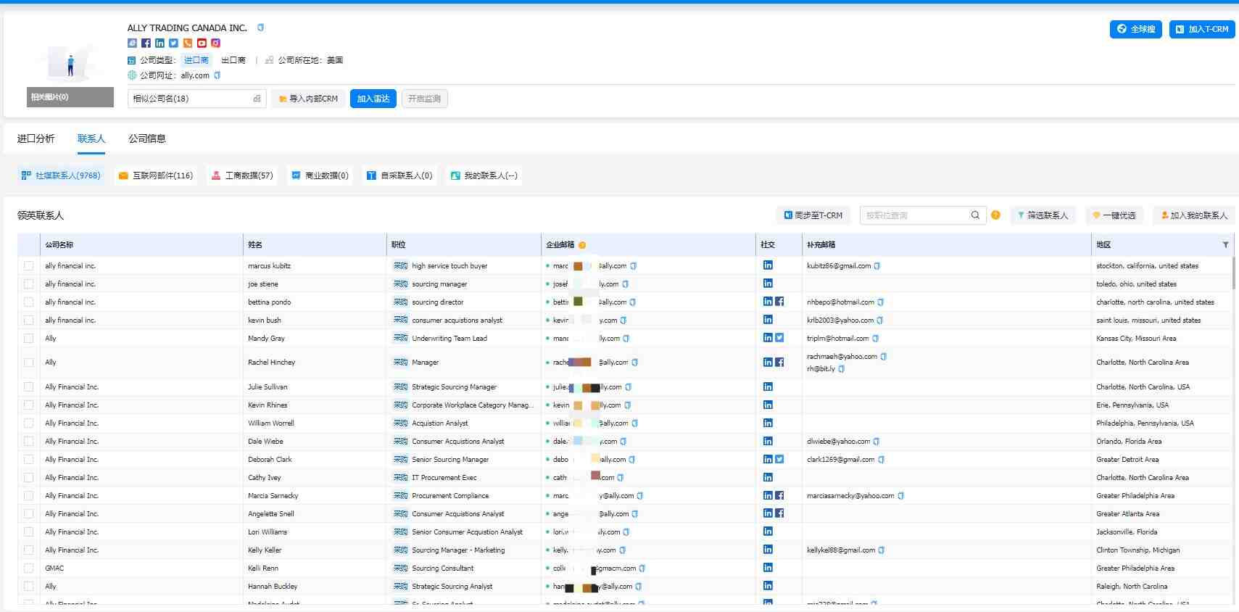1239x612 pixels.
Task: Tick checkbox for kevin bush row
Action: [x=29, y=321]
